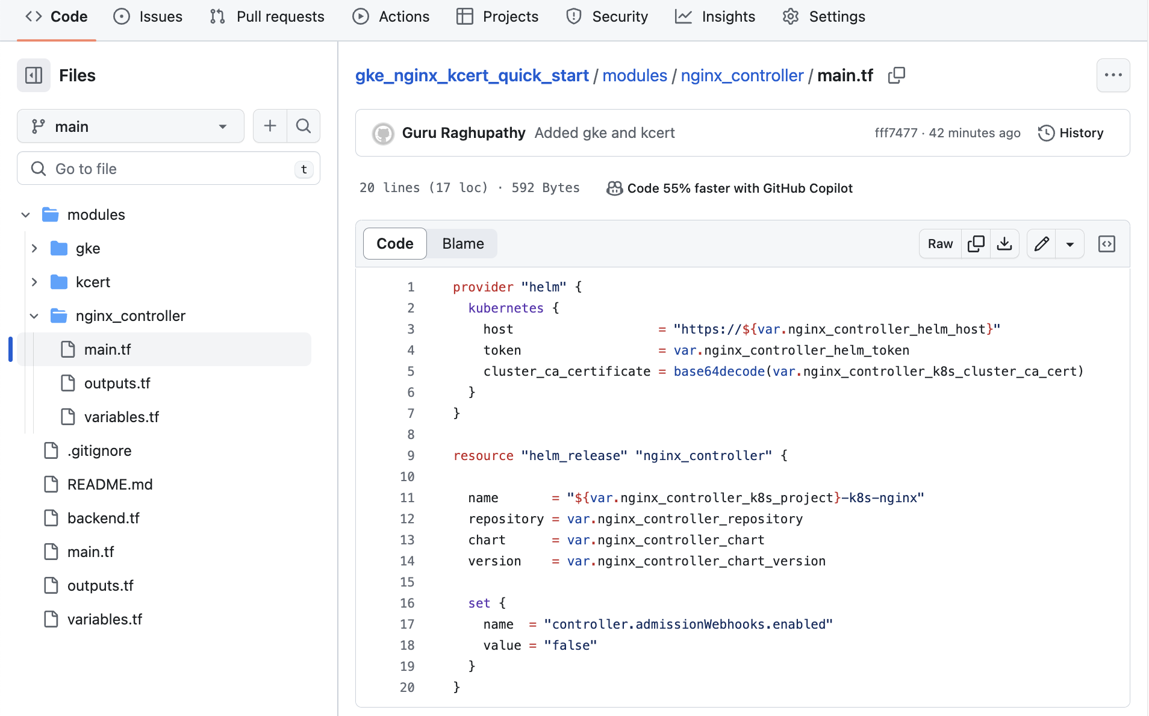Navigate to the modules breadcrumb link
The height and width of the screenshot is (716, 1149).
[x=634, y=75]
